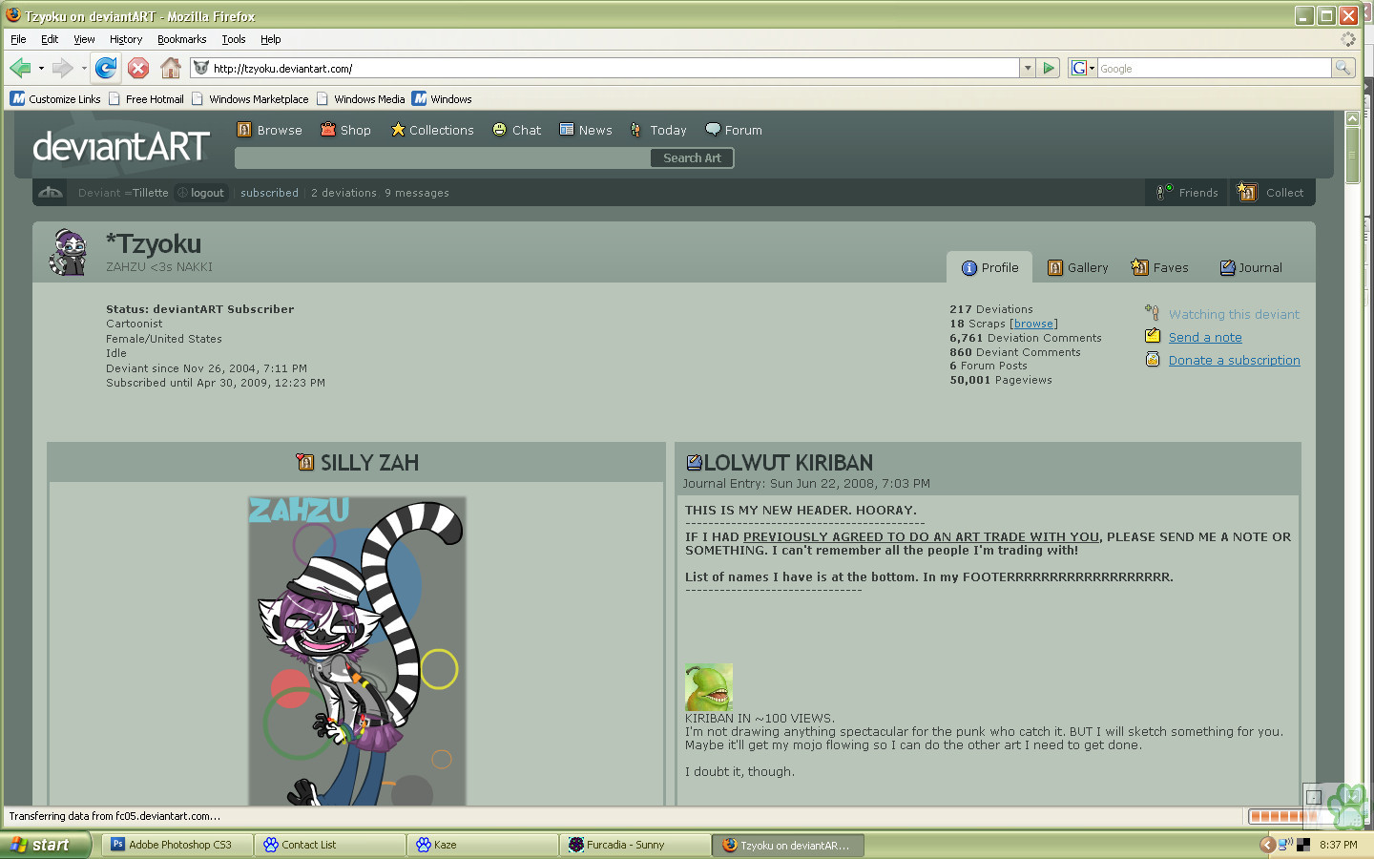The height and width of the screenshot is (859, 1374).
Task: Reload the page with the refresh icon
Action: point(106,68)
